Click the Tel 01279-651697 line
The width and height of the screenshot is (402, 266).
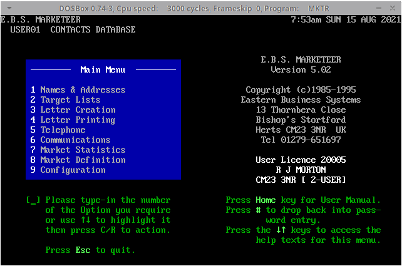(x=301, y=140)
